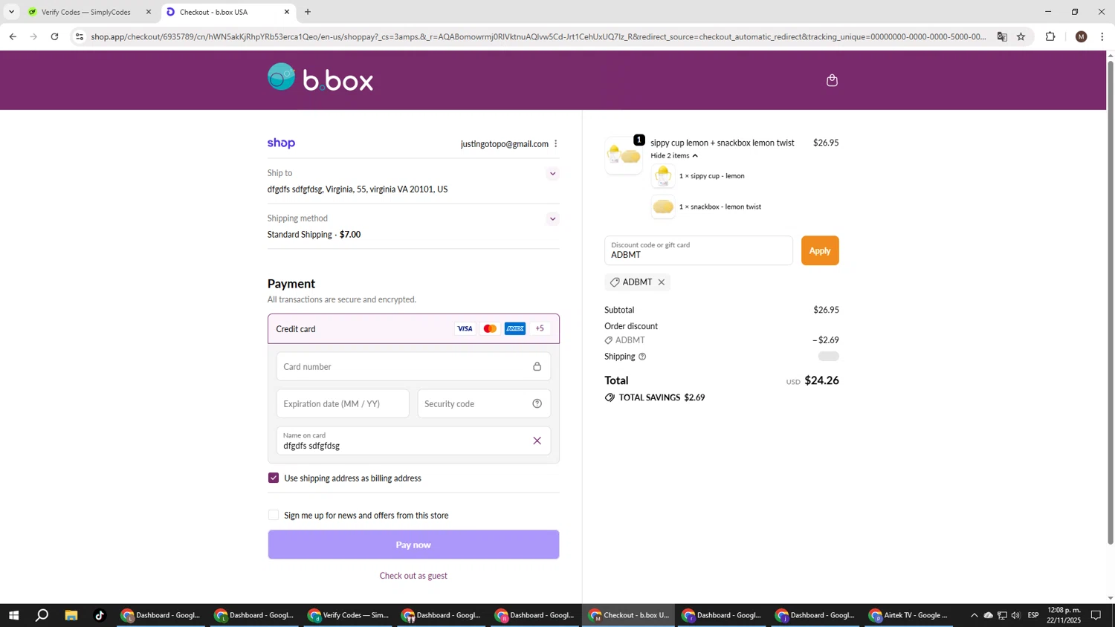Remove the ADBMT discount tag

[x=661, y=282]
